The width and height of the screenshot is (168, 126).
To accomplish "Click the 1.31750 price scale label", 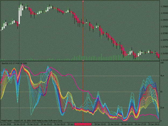I will click(x=164, y=47).
